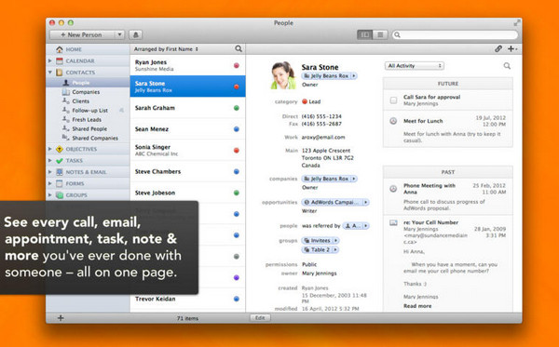Select Sarah Graham in contact list
The height and width of the screenshot is (347, 559).
tap(187, 108)
